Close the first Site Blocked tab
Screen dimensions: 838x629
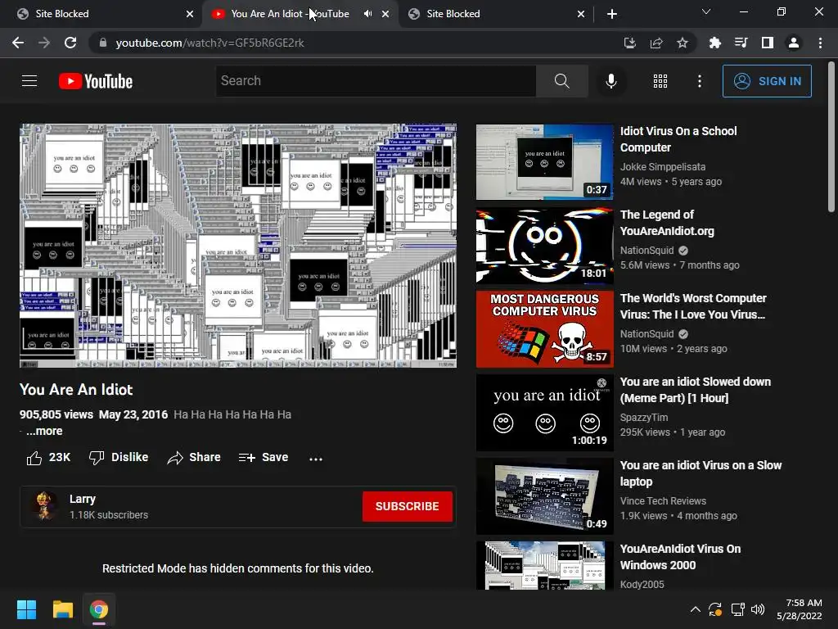tap(190, 14)
